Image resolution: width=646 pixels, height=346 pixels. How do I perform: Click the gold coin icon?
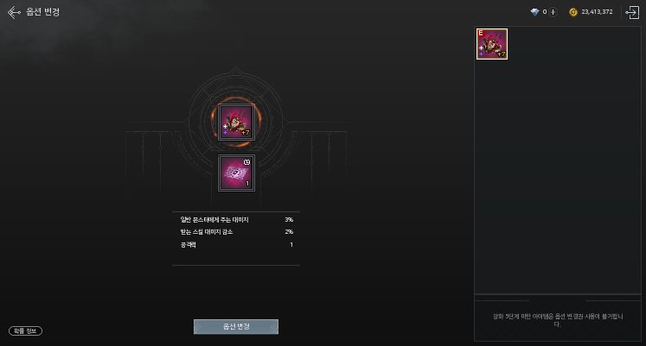(x=573, y=12)
